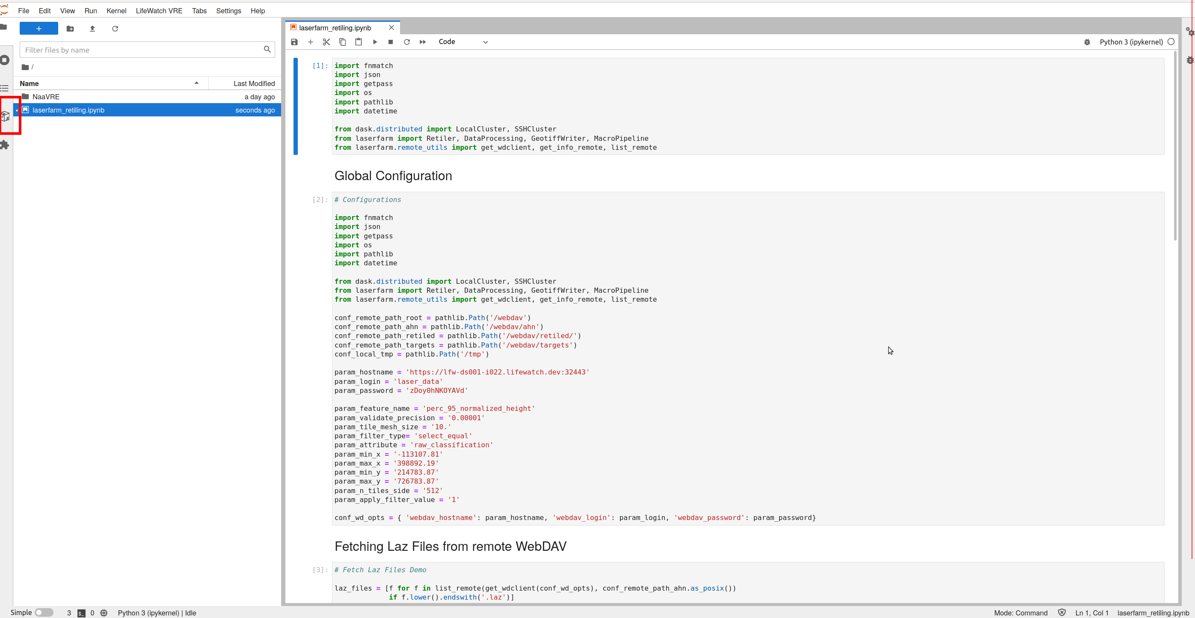Restart kernel and run all cells
Viewport: 1195px width, 618px height.
pyautogui.click(x=423, y=42)
